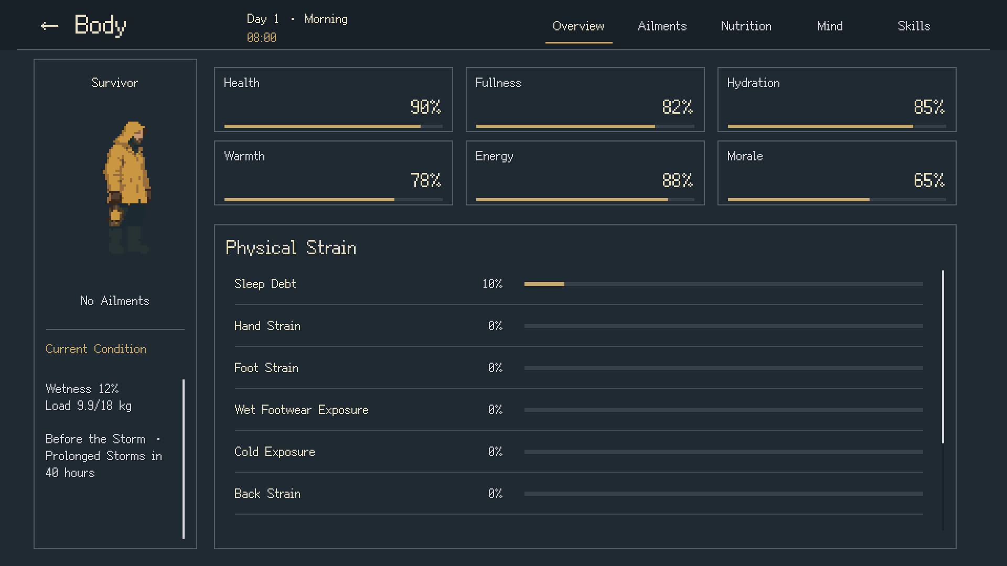
Task: Click the Sleep Debt progress bar
Action: pos(723,284)
